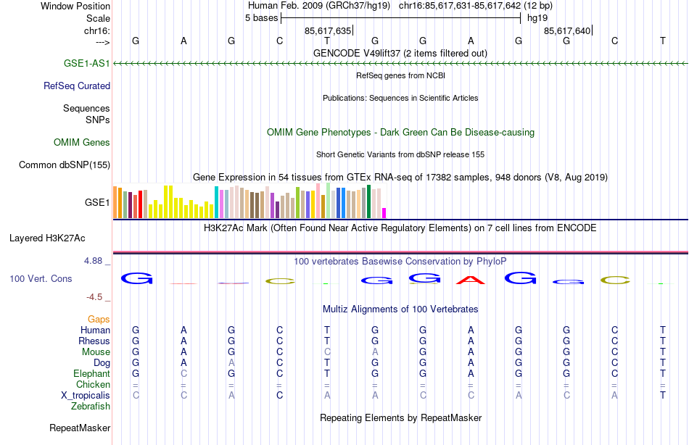The height and width of the screenshot is (445, 689).
Task: Select the Human alignment row label
Action: point(95,330)
